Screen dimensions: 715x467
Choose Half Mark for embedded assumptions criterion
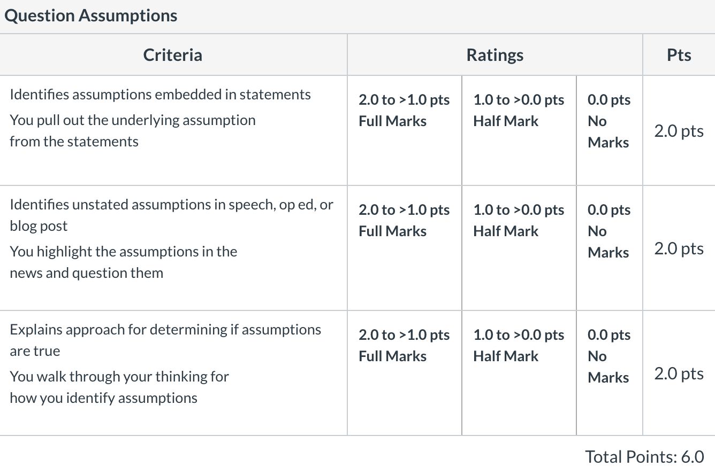click(519, 130)
